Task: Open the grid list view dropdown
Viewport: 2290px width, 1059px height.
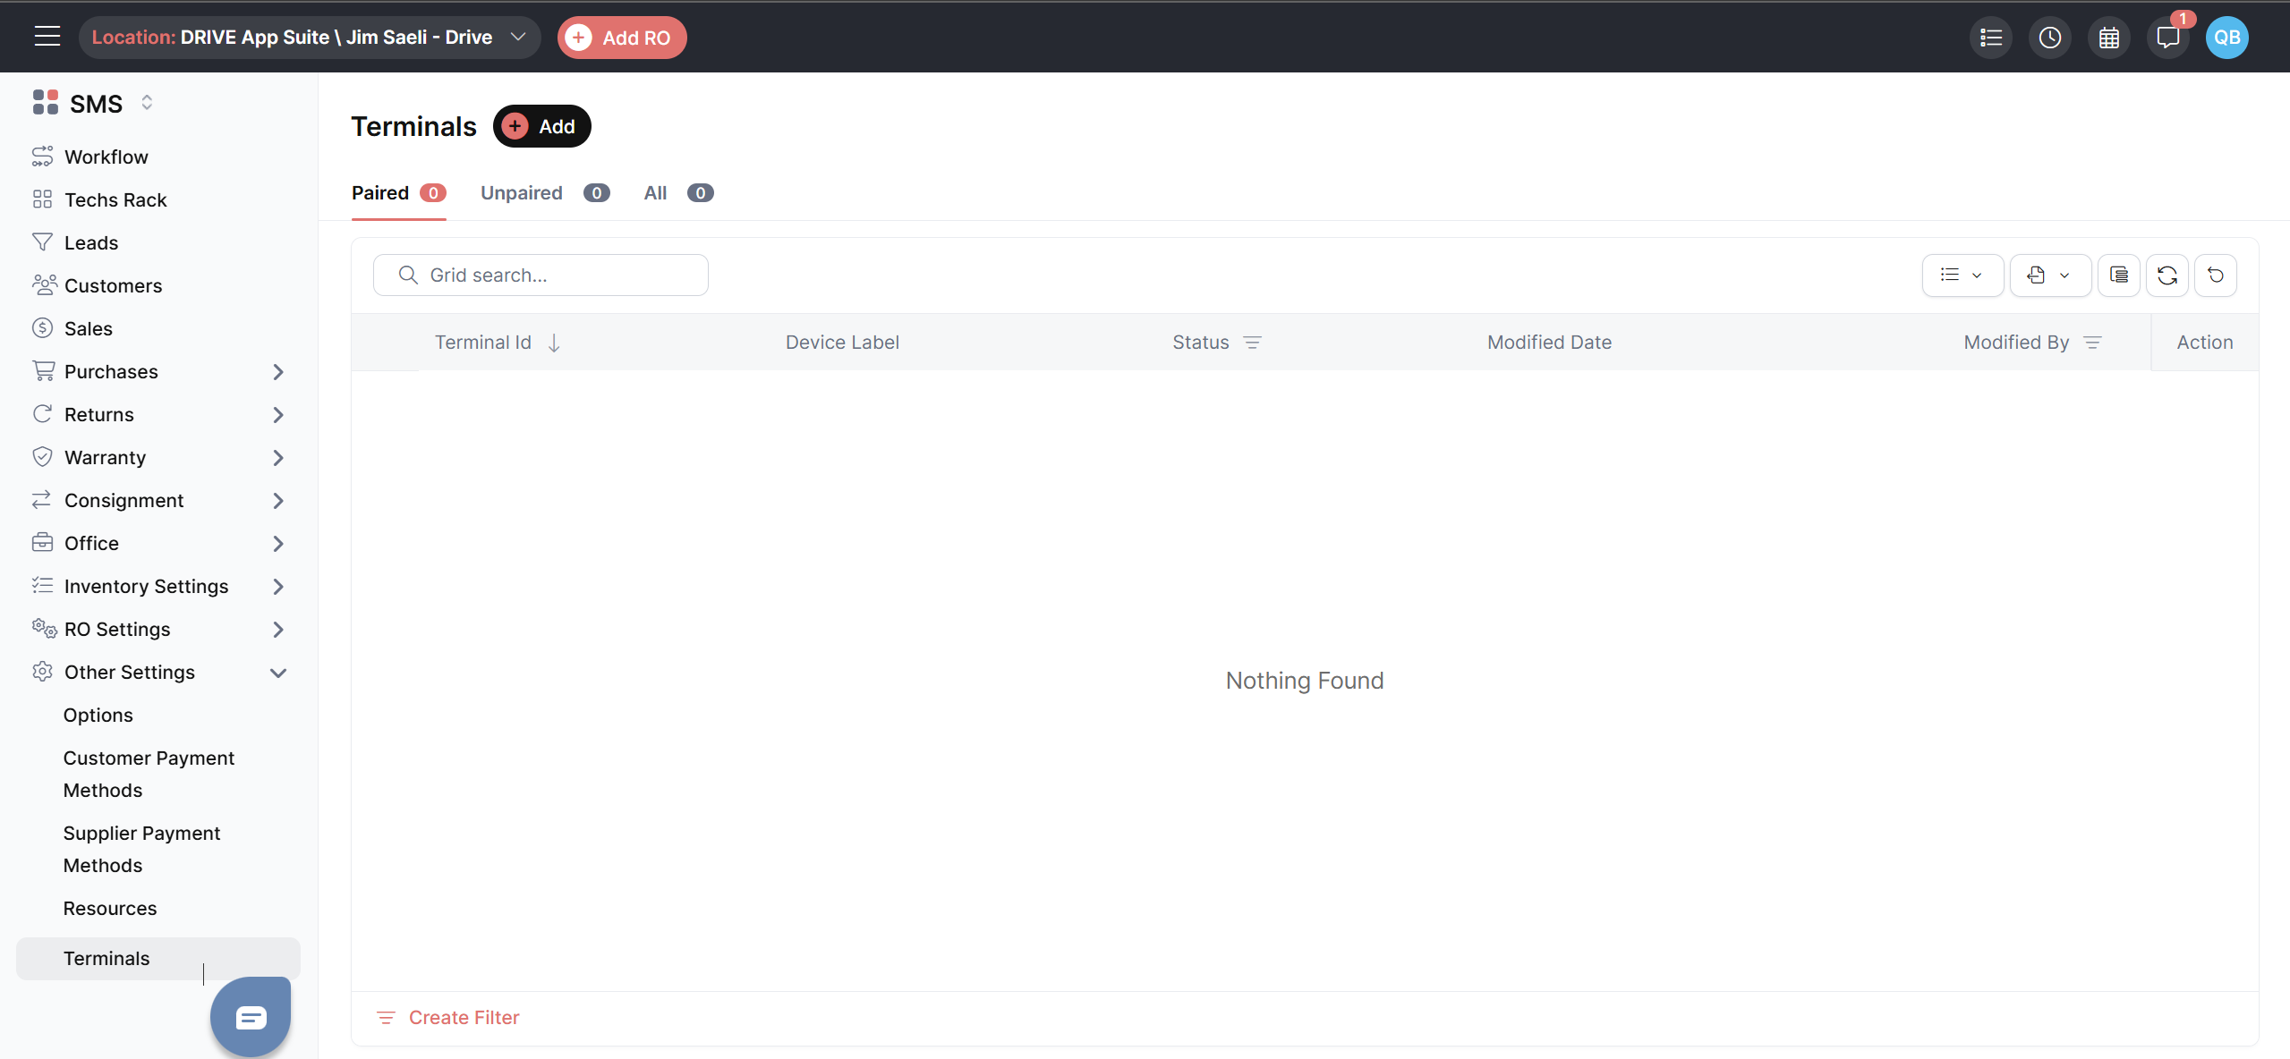Action: (1962, 275)
